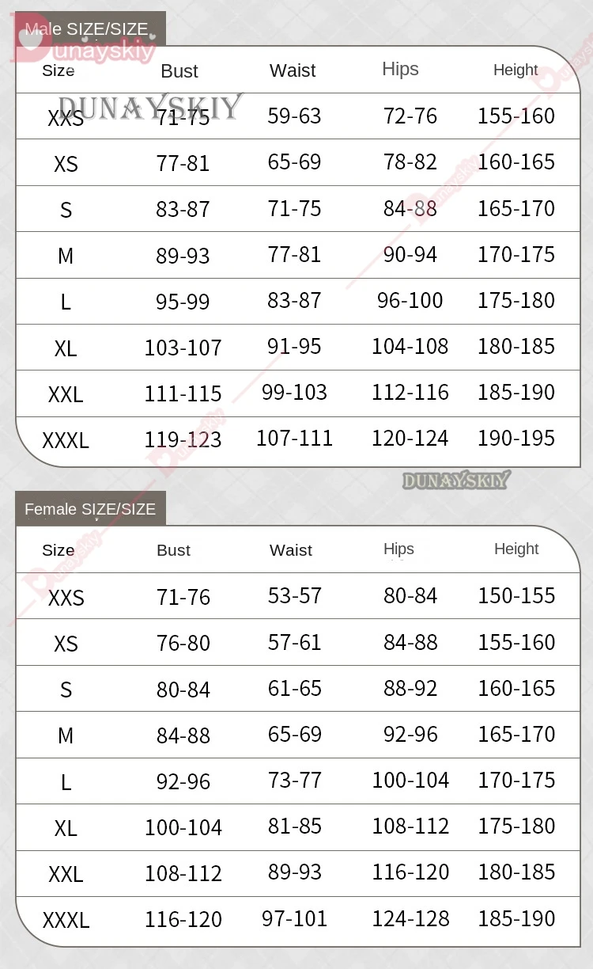The height and width of the screenshot is (969, 593).
Task: Click the Waist column header in female table
Action: point(291,550)
